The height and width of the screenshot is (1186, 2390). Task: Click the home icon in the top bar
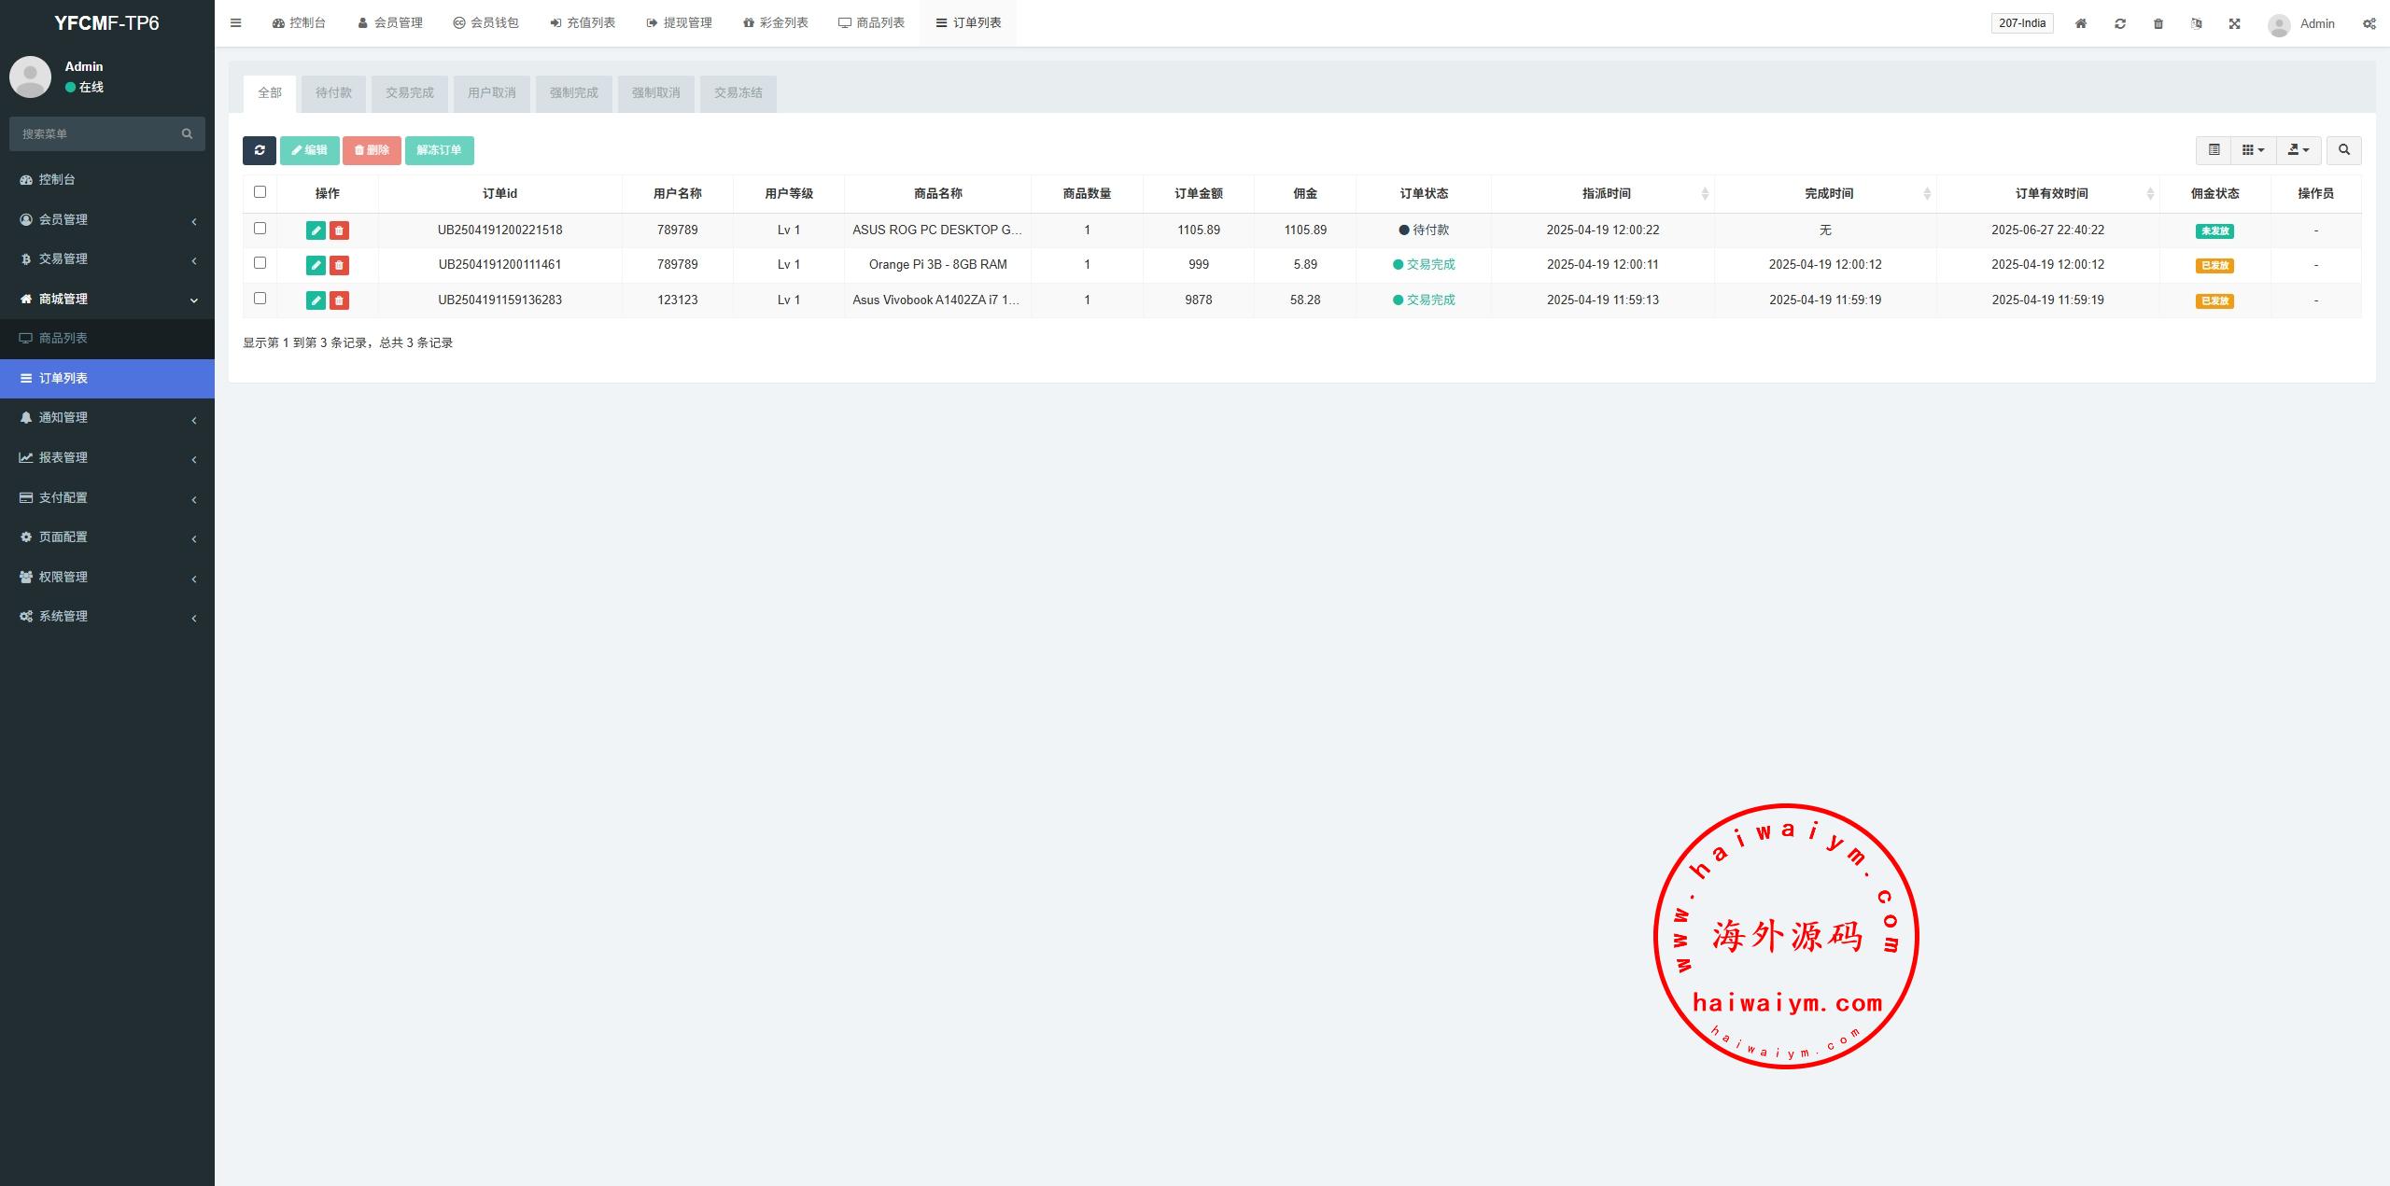(2080, 23)
